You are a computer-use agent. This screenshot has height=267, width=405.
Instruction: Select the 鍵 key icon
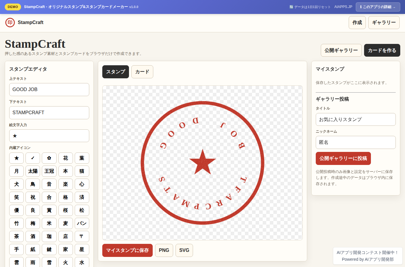pyautogui.click(x=49, y=249)
